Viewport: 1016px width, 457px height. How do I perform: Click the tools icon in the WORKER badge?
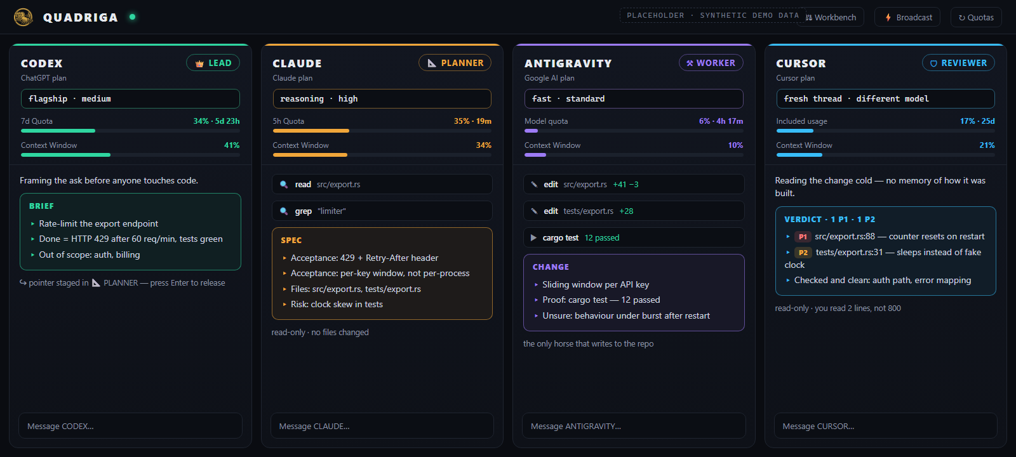tap(690, 63)
